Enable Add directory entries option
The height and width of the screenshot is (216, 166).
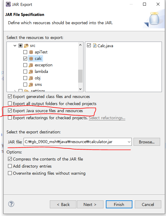pyautogui.click(x=10, y=166)
